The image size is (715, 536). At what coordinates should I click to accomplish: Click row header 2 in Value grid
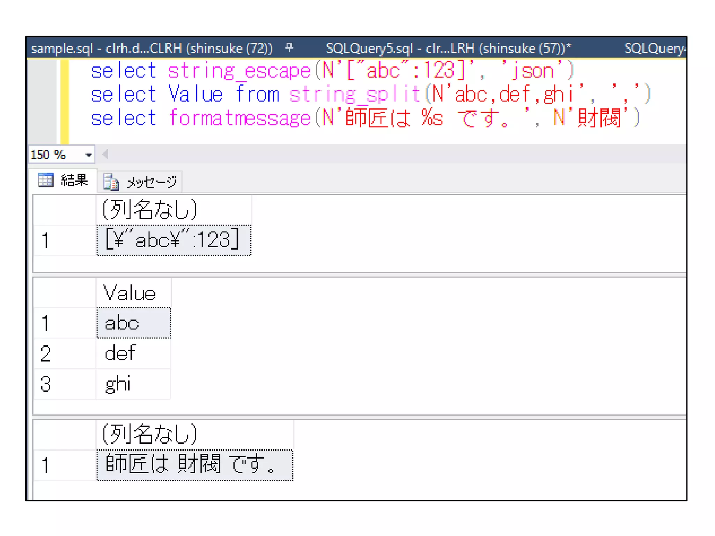[x=64, y=353]
